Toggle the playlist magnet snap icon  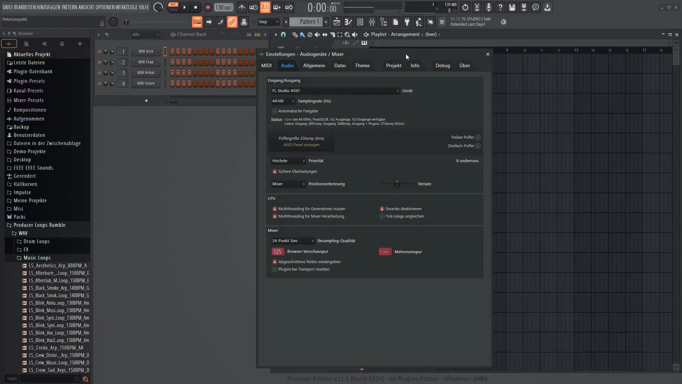click(x=283, y=34)
